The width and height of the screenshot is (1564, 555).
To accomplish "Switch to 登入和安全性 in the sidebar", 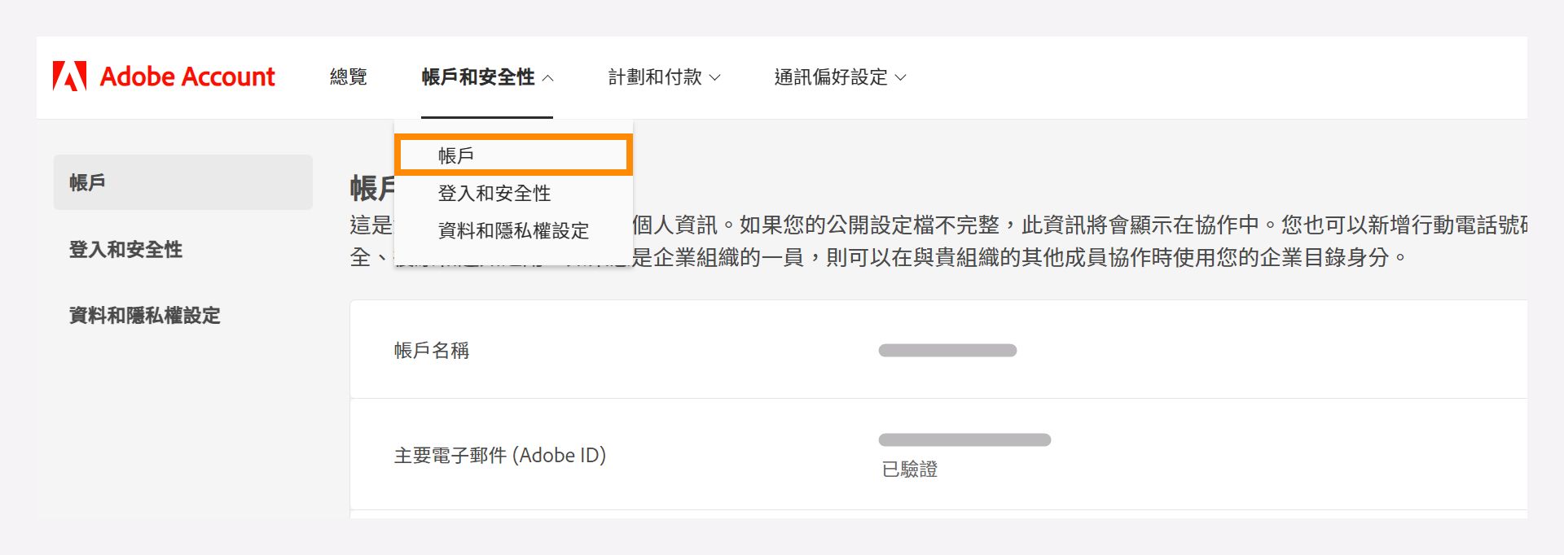I will [x=126, y=250].
